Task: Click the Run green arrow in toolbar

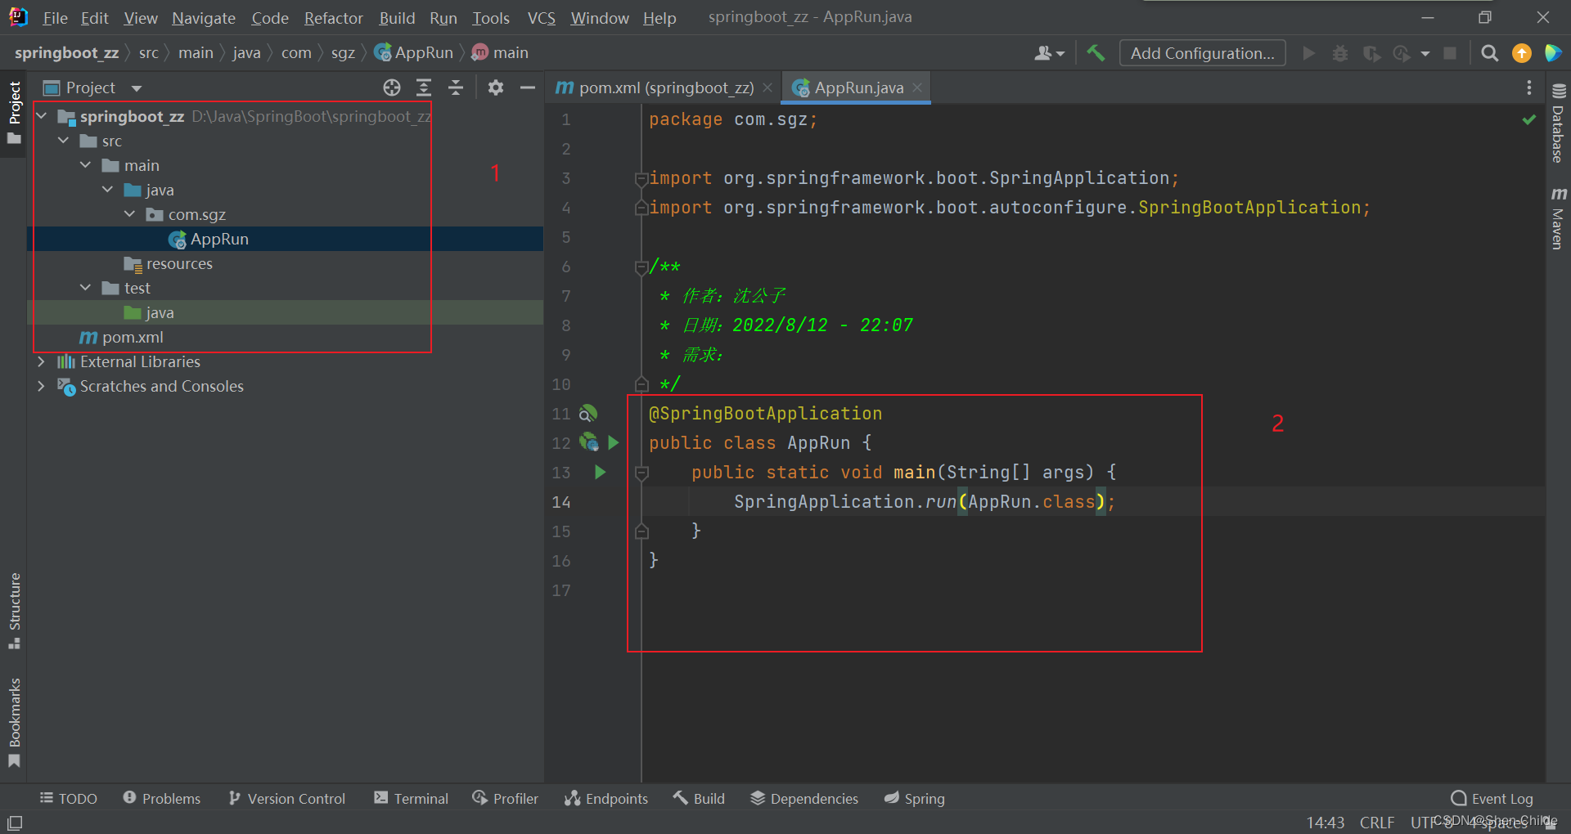Action: tap(1309, 53)
